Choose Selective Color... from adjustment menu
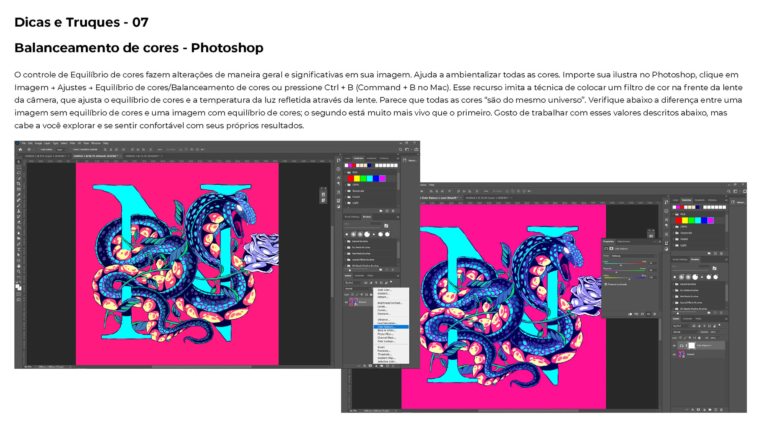 click(x=388, y=362)
